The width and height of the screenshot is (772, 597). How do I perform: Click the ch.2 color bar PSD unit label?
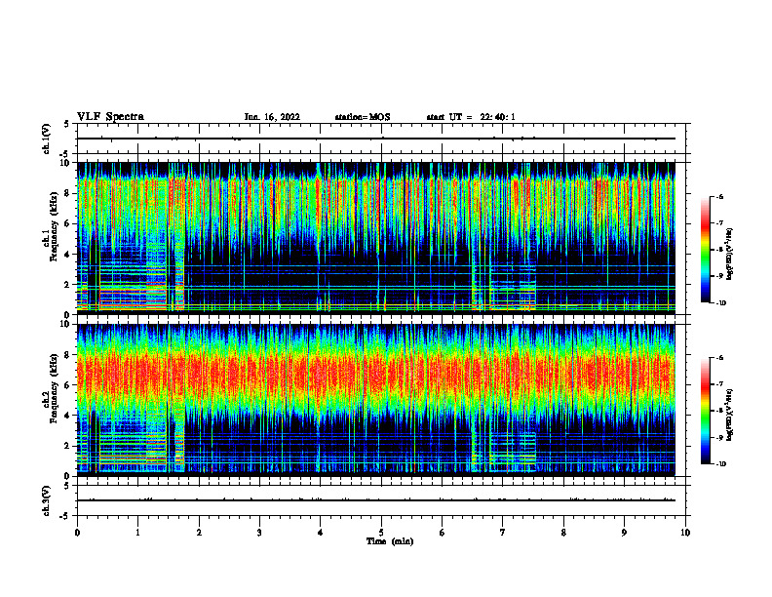tap(729, 415)
